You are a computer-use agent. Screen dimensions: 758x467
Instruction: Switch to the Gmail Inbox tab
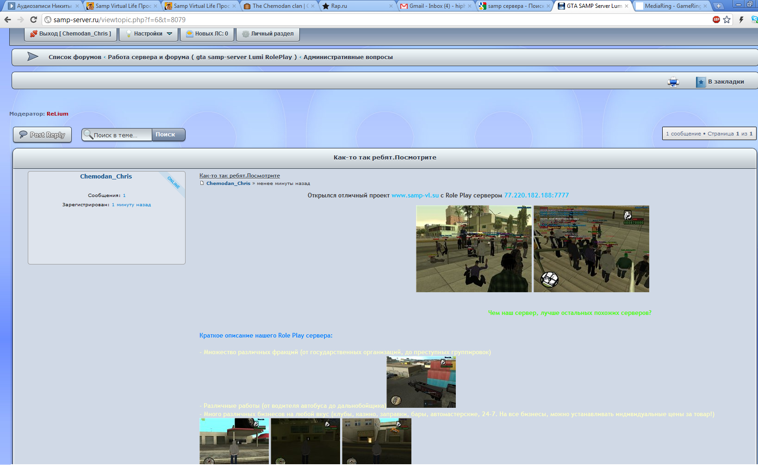pyautogui.click(x=435, y=6)
